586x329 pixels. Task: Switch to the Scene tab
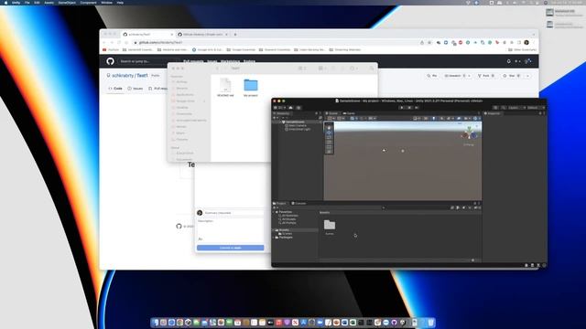(331, 113)
